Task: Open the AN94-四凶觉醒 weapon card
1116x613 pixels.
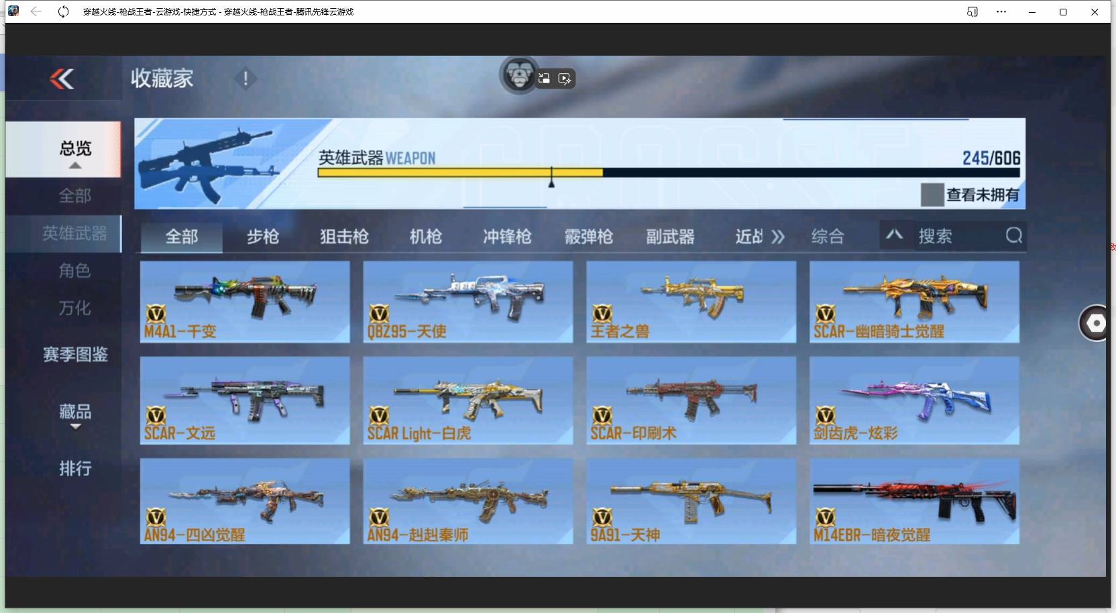Action: (x=245, y=501)
